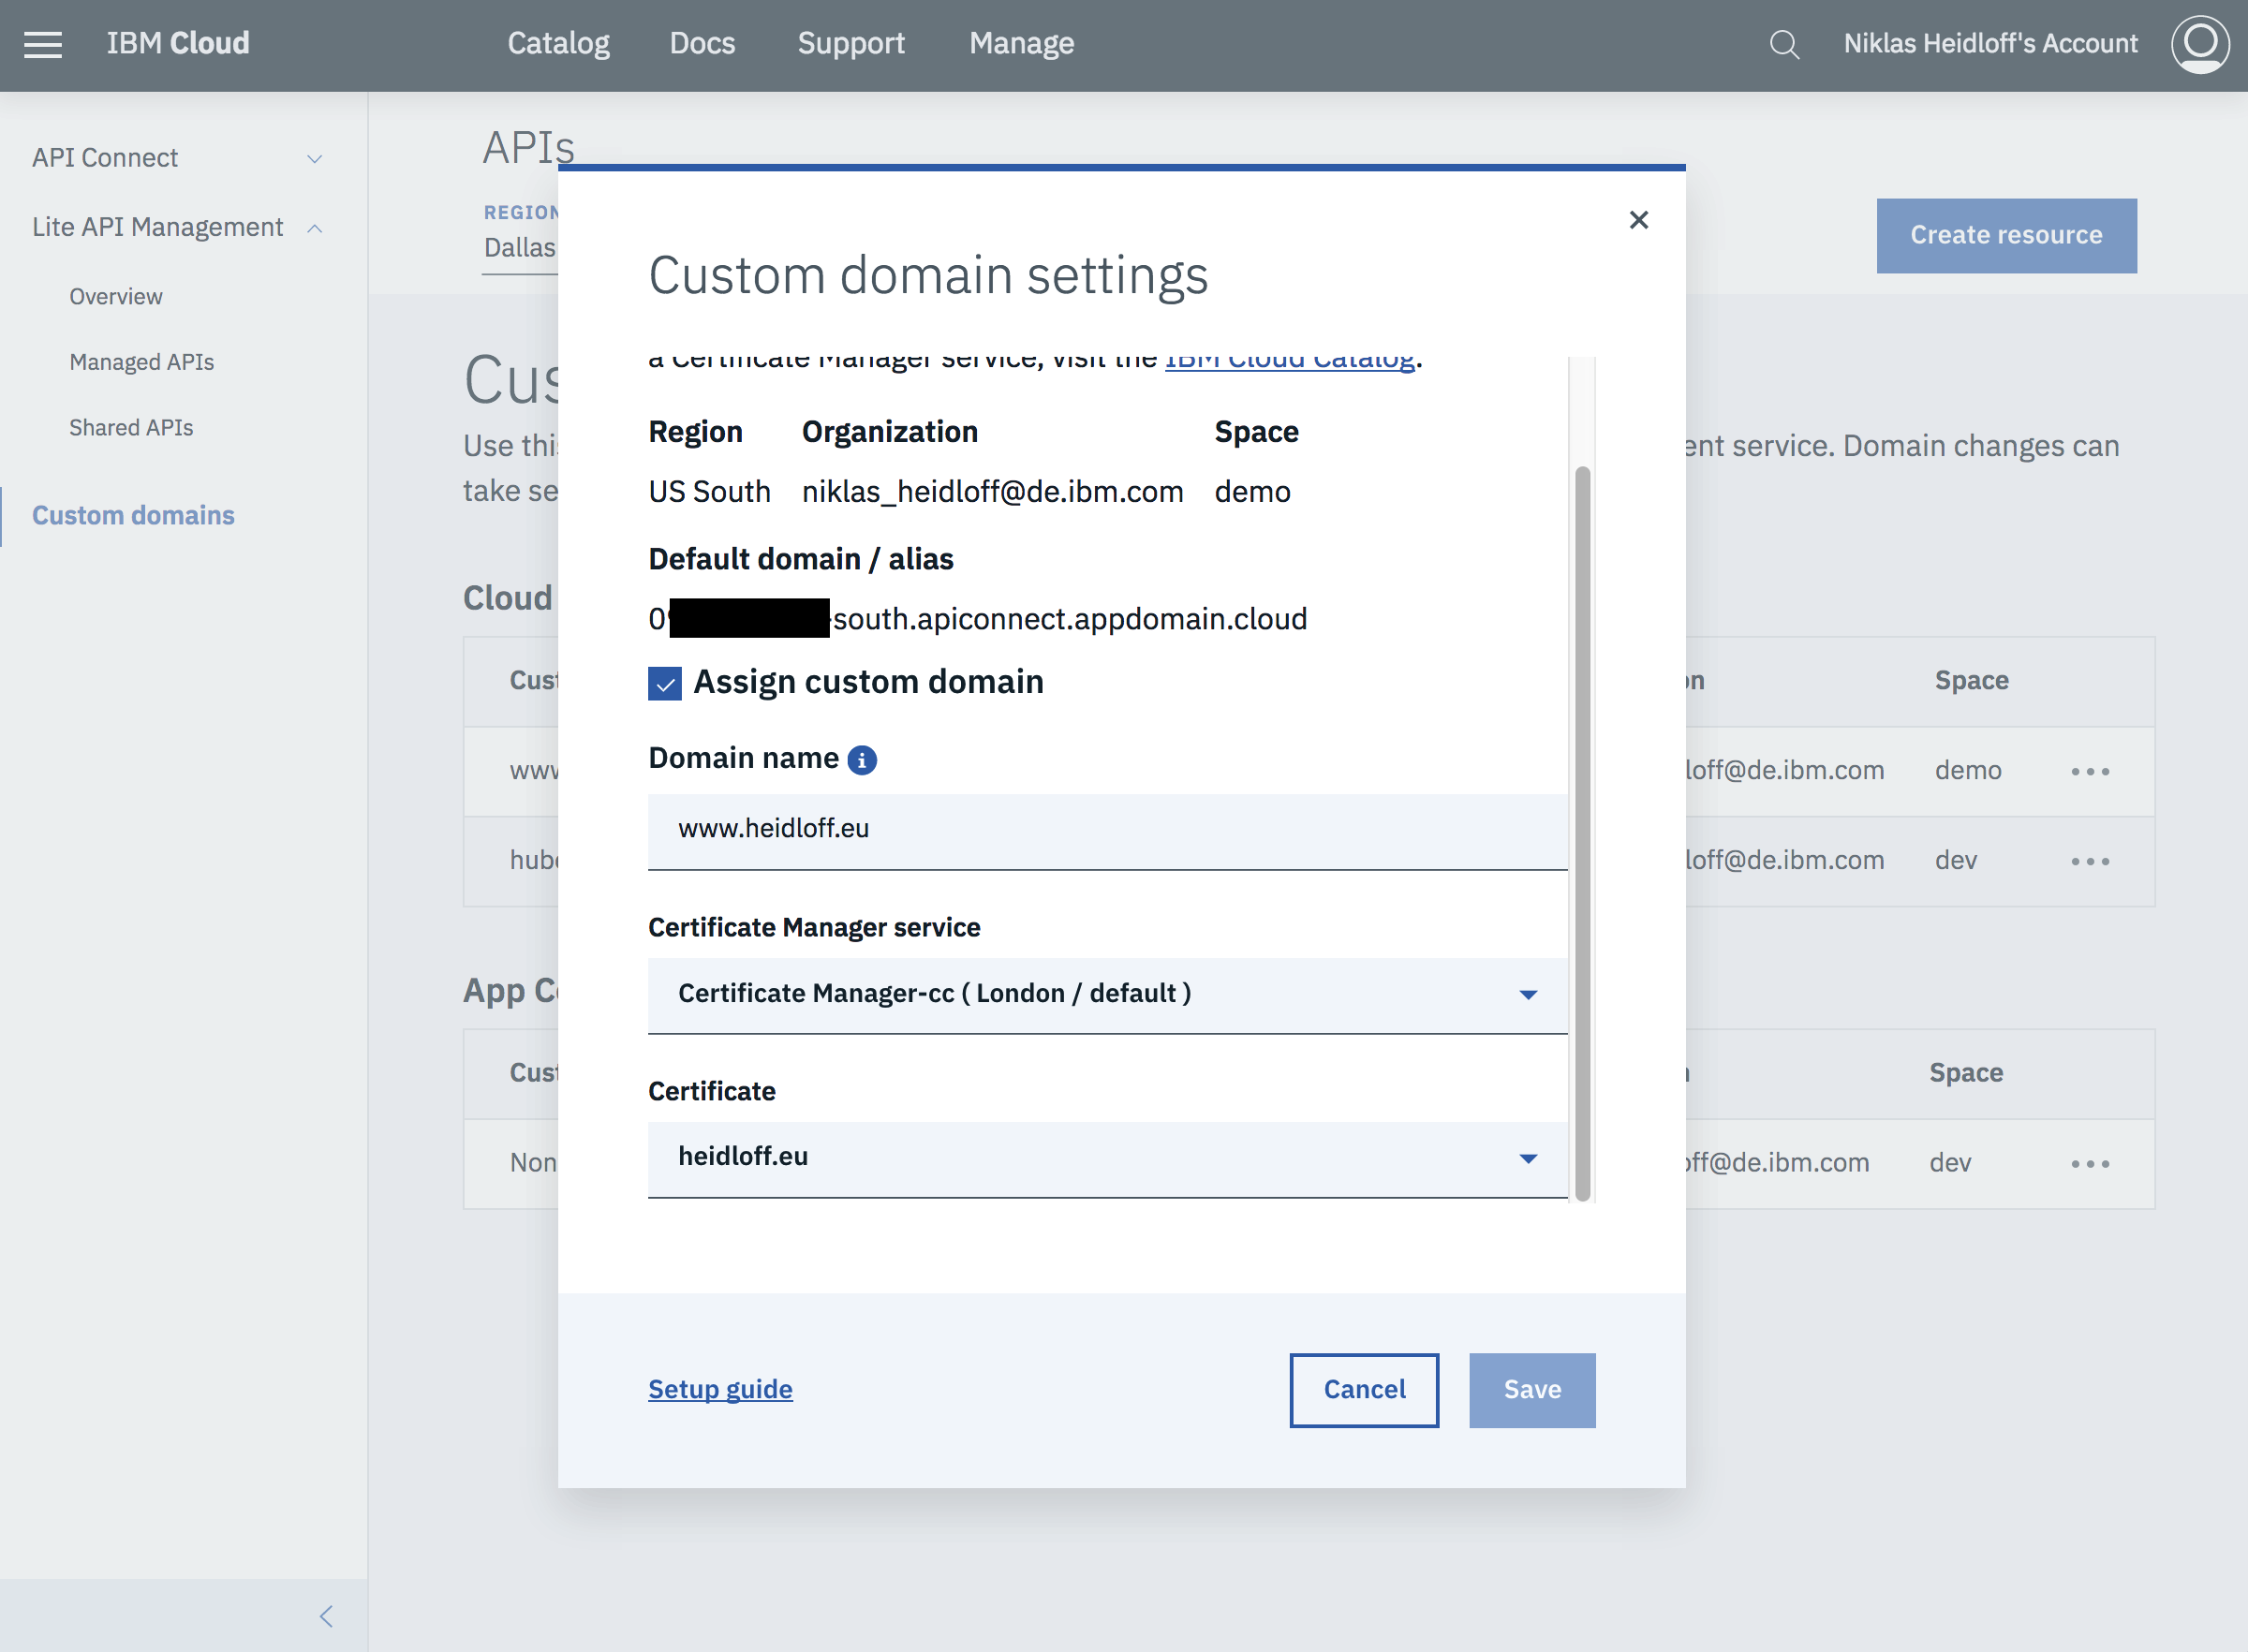Image resolution: width=2248 pixels, height=1652 pixels.
Task: Open the user profile avatar icon
Action: (2200, 44)
